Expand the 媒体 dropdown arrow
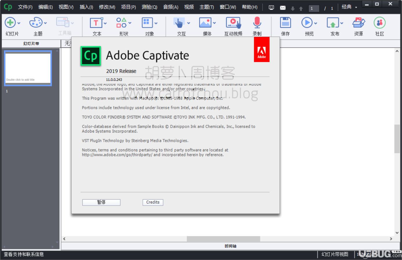 tap(214, 23)
